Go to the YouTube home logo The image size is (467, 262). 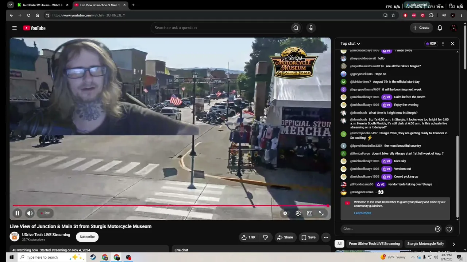click(x=34, y=28)
